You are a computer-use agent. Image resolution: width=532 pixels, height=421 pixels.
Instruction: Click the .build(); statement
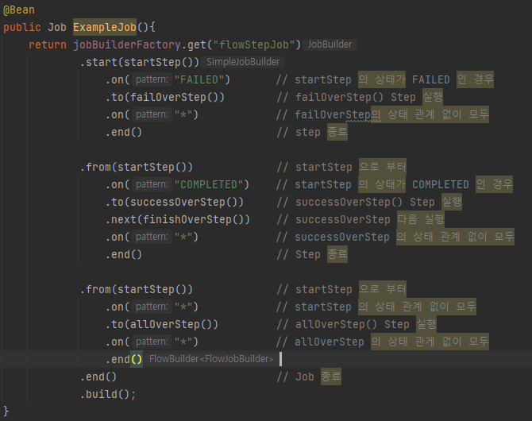tap(108, 394)
